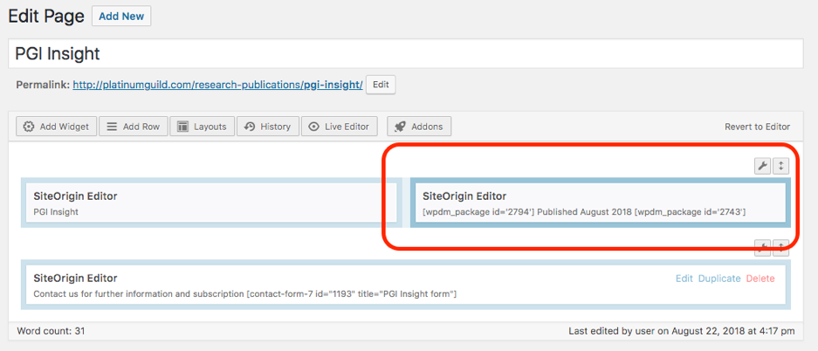This screenshot has height=351, width=818.
Task: Select the wpdm_package SiteOrigin Editor widget
Action: [x=598, y=203]
